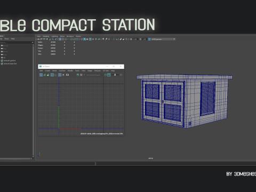256x192 pixels.
Task: Adjust the dim image slider in UV Editor
Action: coord(115,75)
